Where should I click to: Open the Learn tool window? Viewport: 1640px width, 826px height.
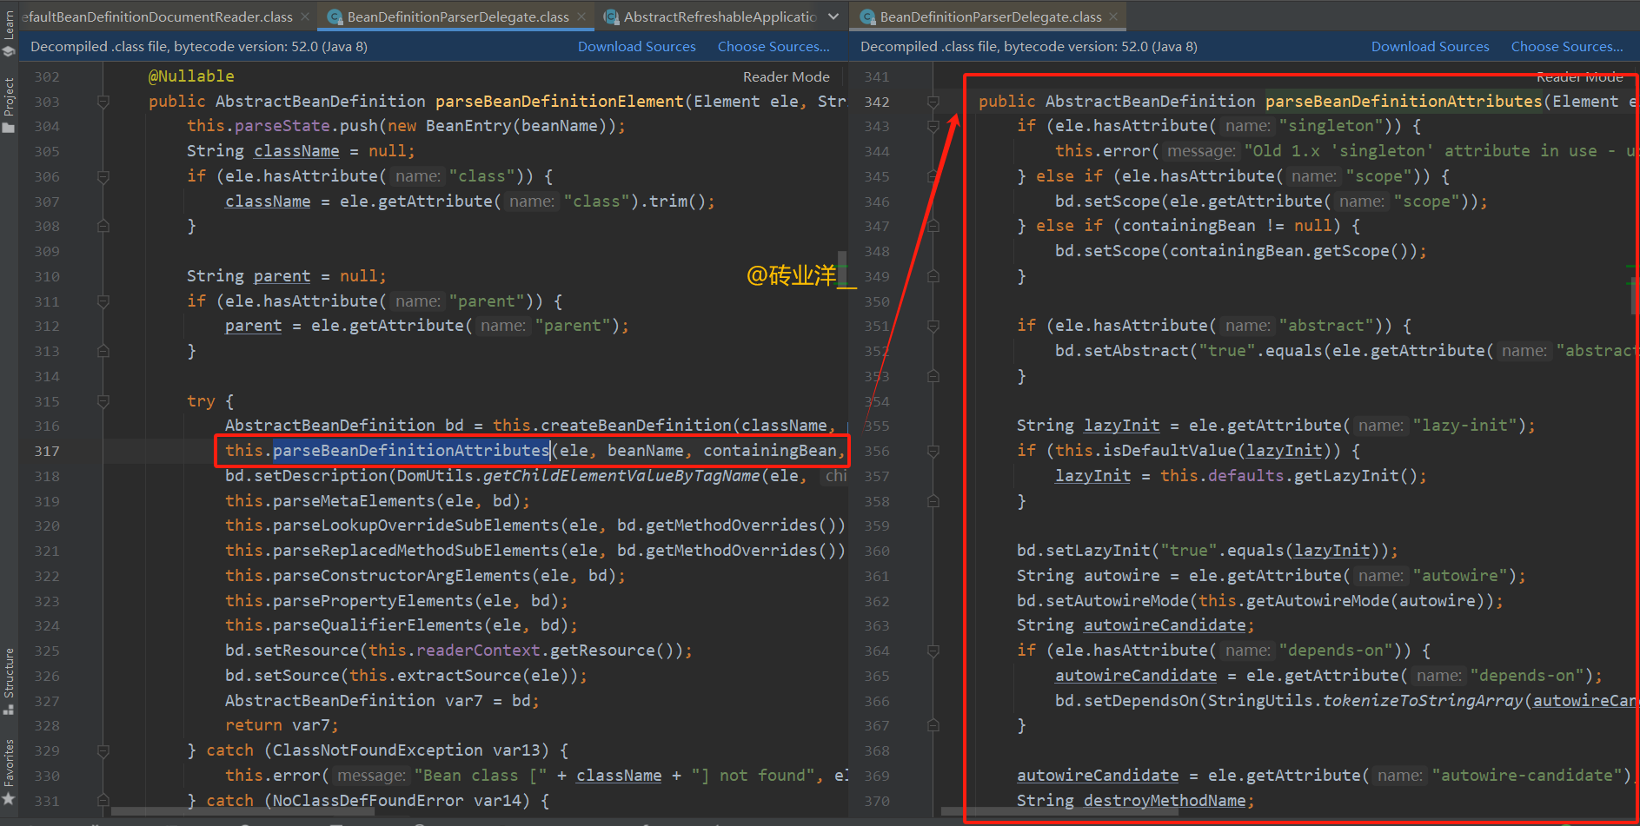click(9, 33)
